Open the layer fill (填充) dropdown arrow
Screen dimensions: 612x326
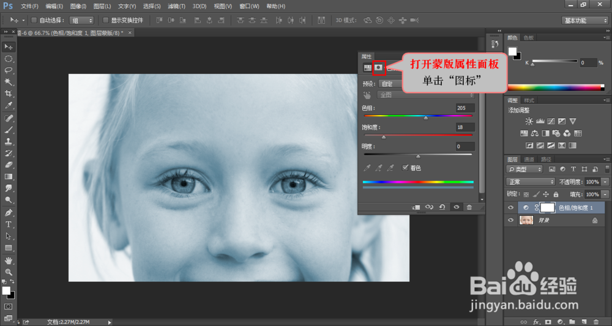[x=605, y=194]
